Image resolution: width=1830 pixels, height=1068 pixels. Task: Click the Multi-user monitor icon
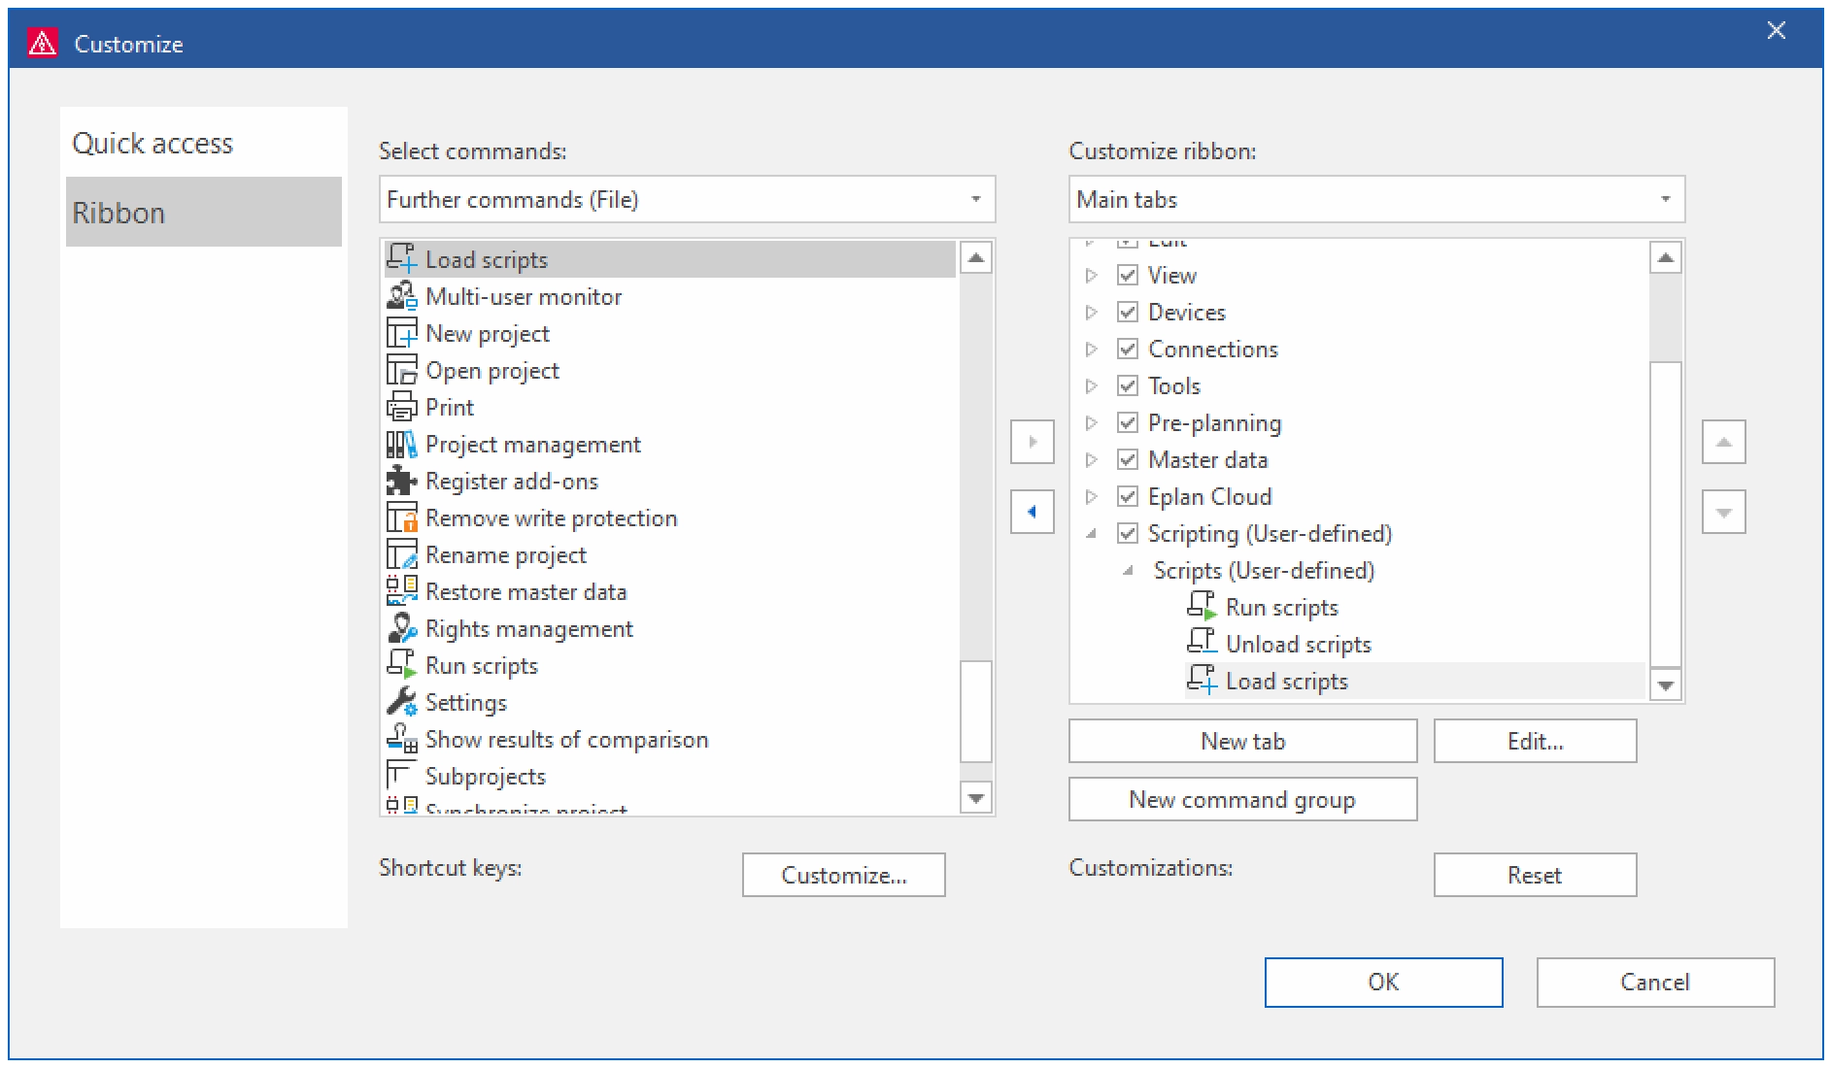click(x=401, y=295)
